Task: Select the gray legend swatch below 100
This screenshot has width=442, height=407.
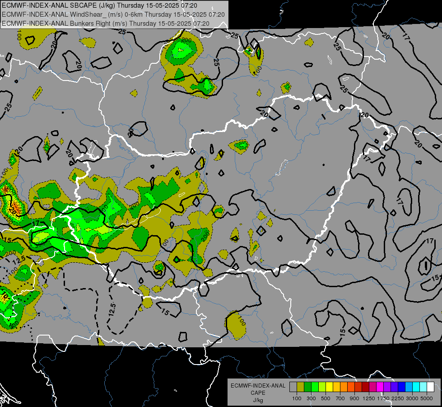Action: coord(293,387)
